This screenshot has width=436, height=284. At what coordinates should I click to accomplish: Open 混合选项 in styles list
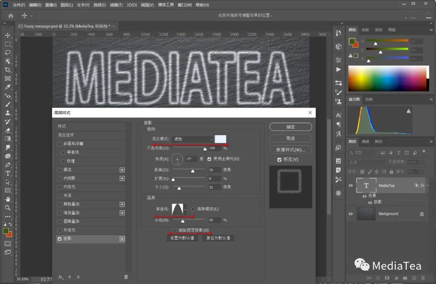tap(91, 135)
